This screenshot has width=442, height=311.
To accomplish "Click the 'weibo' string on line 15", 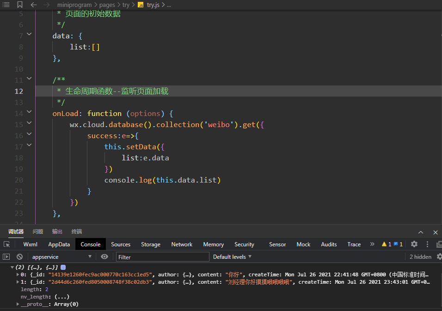I will [219, 124].
